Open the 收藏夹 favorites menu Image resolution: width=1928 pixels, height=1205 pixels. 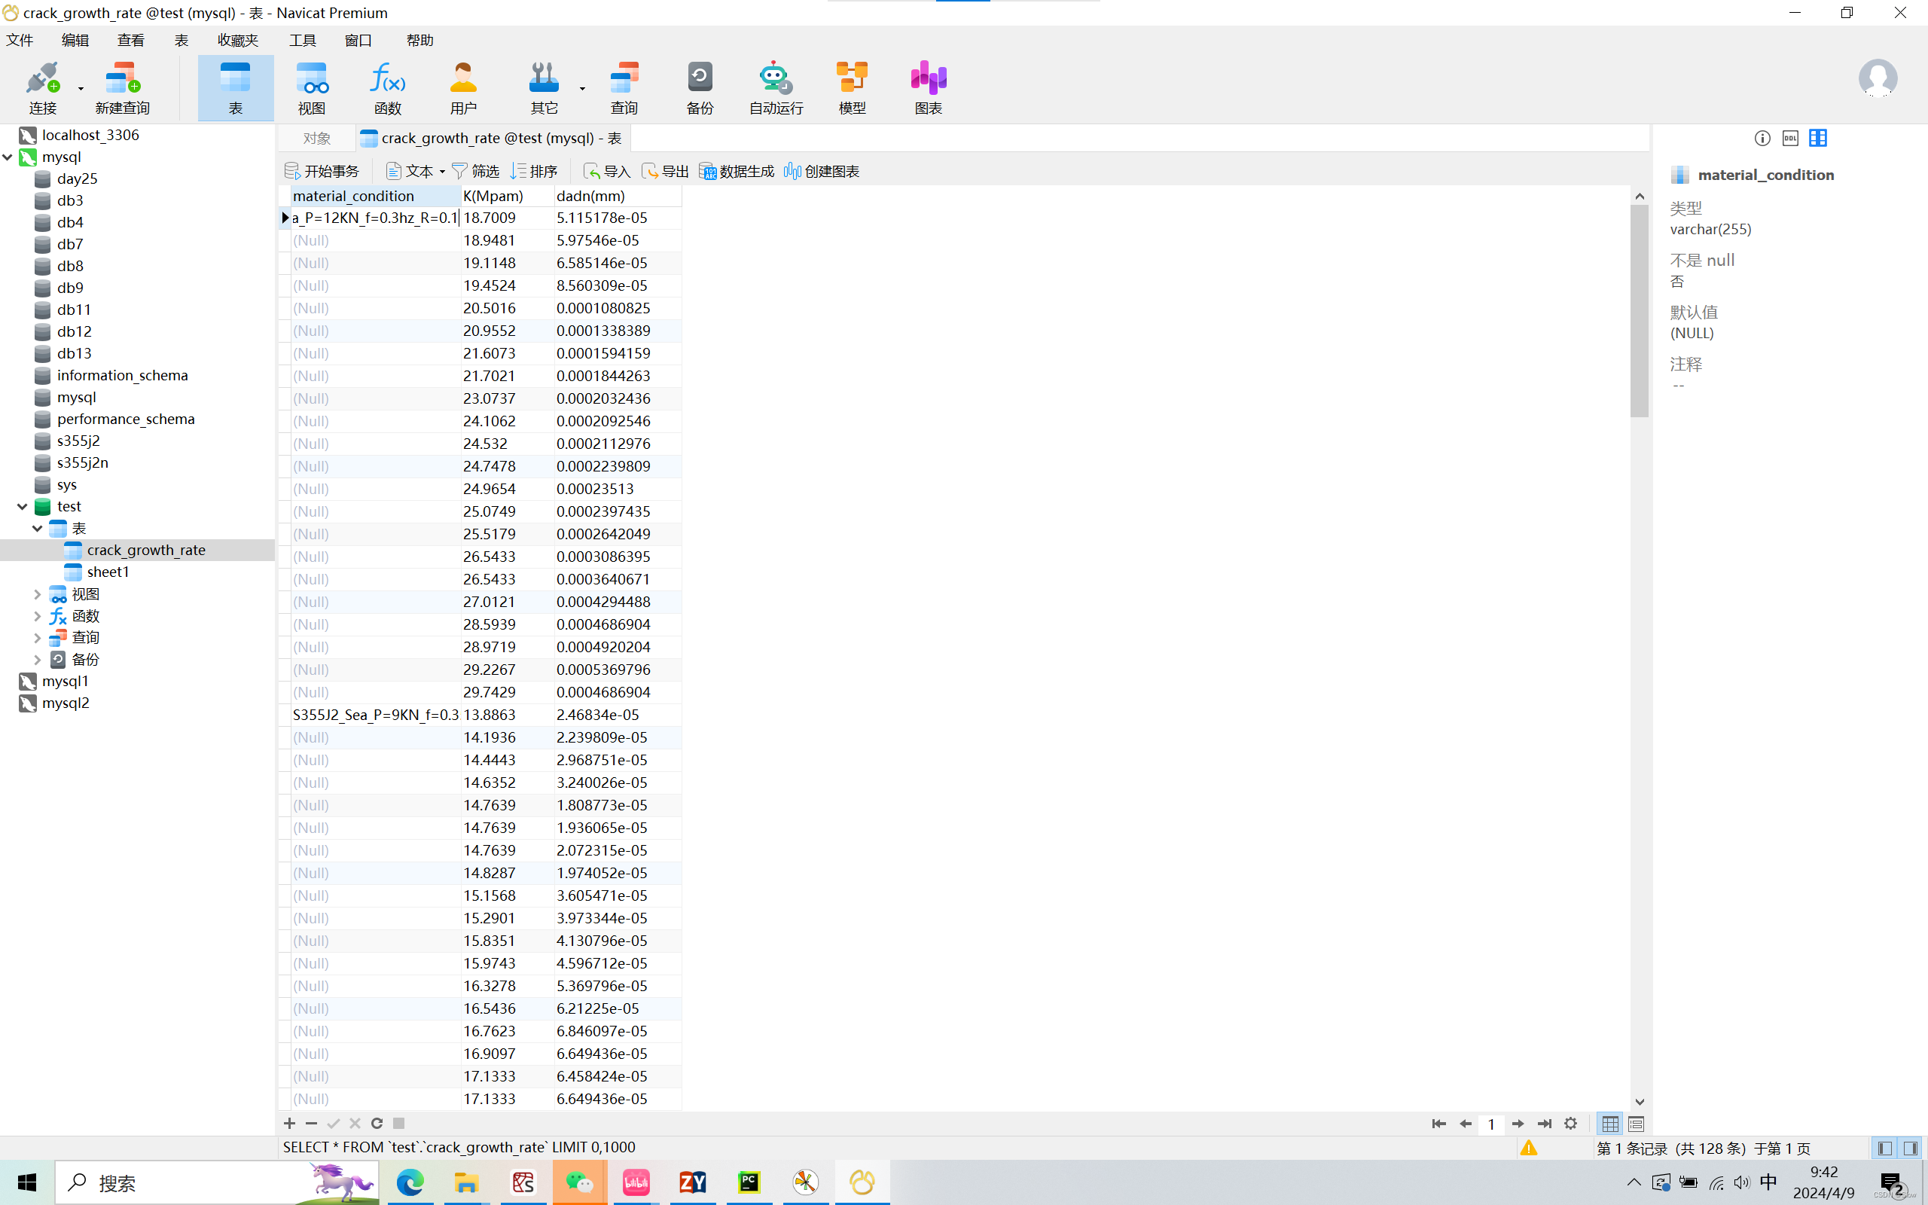[x=237, y=41]
